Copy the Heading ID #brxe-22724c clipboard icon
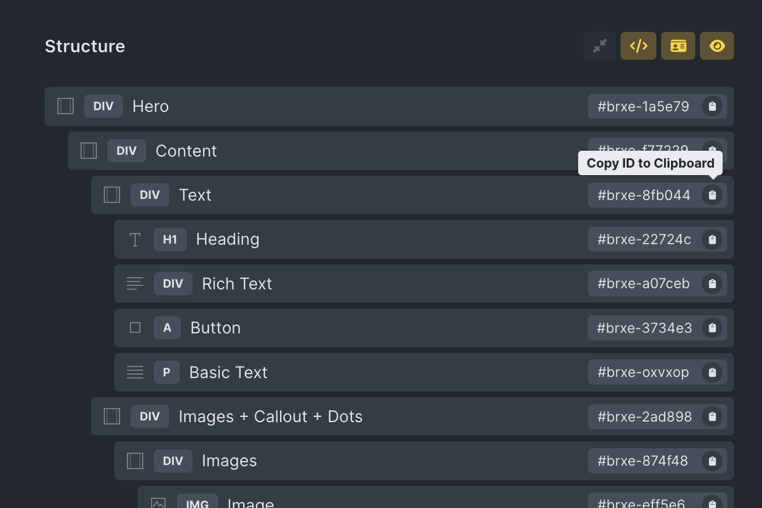This screenshot has width=762, height=508. tap(713, 240)
